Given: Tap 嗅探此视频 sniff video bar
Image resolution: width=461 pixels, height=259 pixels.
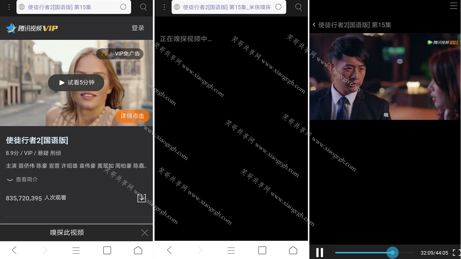Looking at the screenshot, I should (67, 233).
